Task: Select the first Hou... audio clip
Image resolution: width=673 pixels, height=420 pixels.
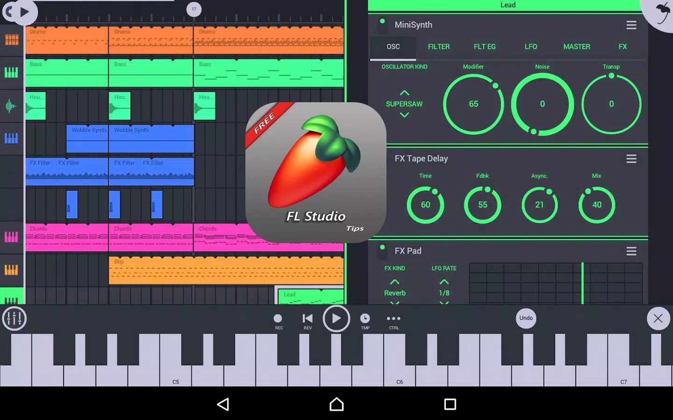Action: tap(36, 106)
